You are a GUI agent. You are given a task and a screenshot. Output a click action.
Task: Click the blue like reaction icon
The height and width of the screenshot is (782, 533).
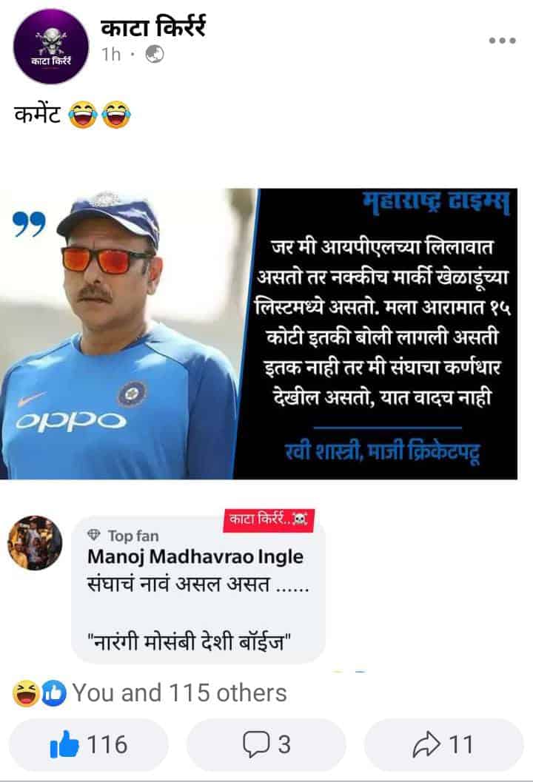[x=53, y=693]
